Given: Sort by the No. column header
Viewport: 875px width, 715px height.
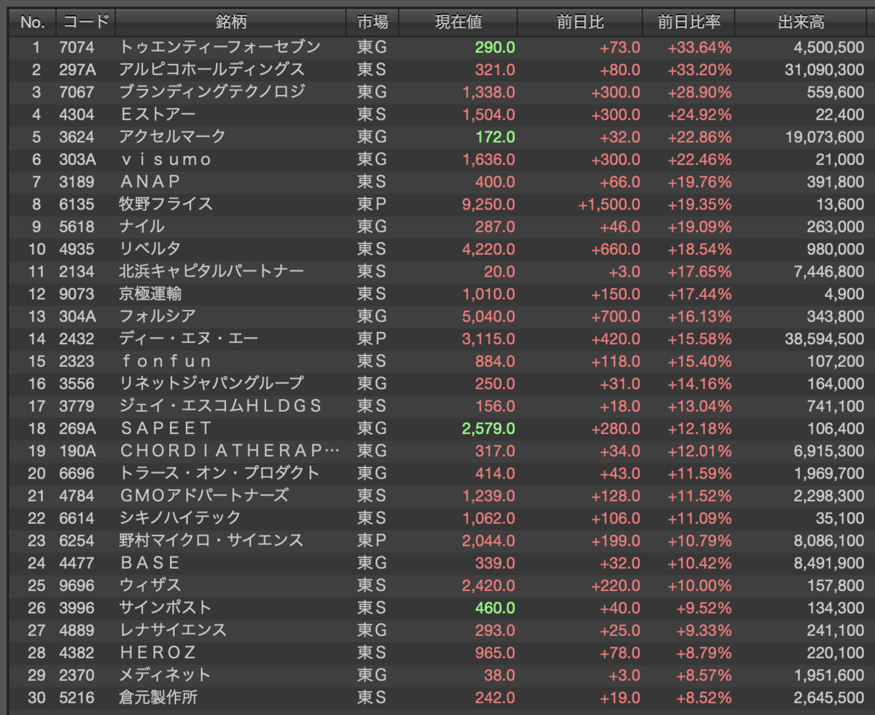Looking at the screenshot, I should tap(32, 23).
